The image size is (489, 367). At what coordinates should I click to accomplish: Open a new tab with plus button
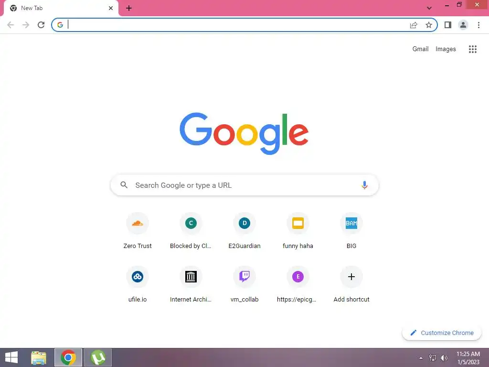(129, 8)
